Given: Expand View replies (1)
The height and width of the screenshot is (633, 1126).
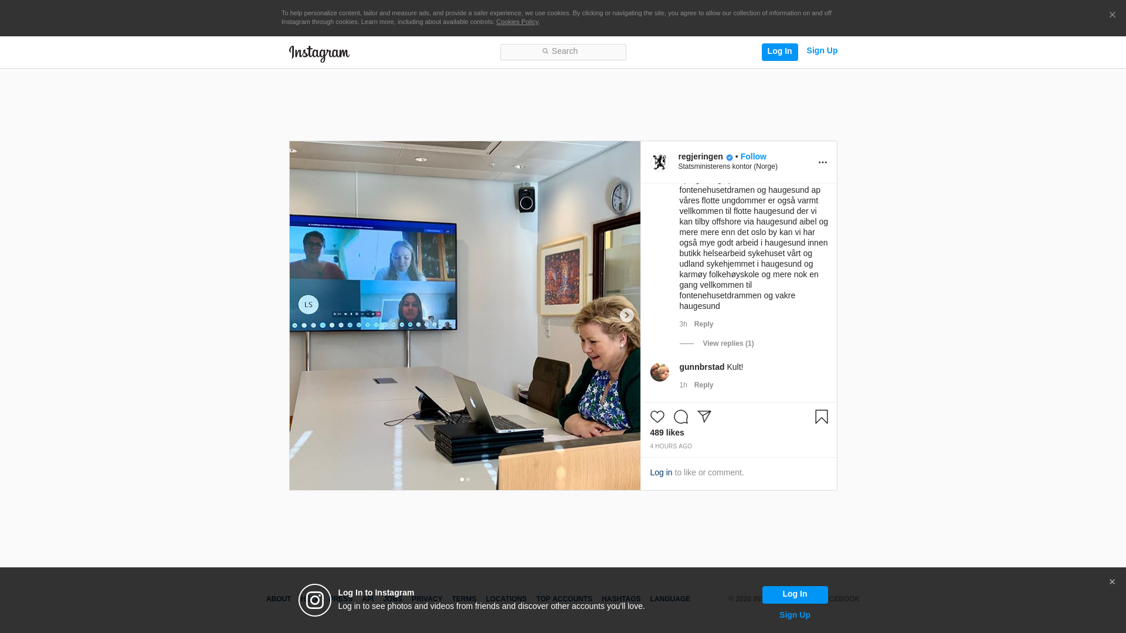Looking at the screenshot, I should click(728, 343).
